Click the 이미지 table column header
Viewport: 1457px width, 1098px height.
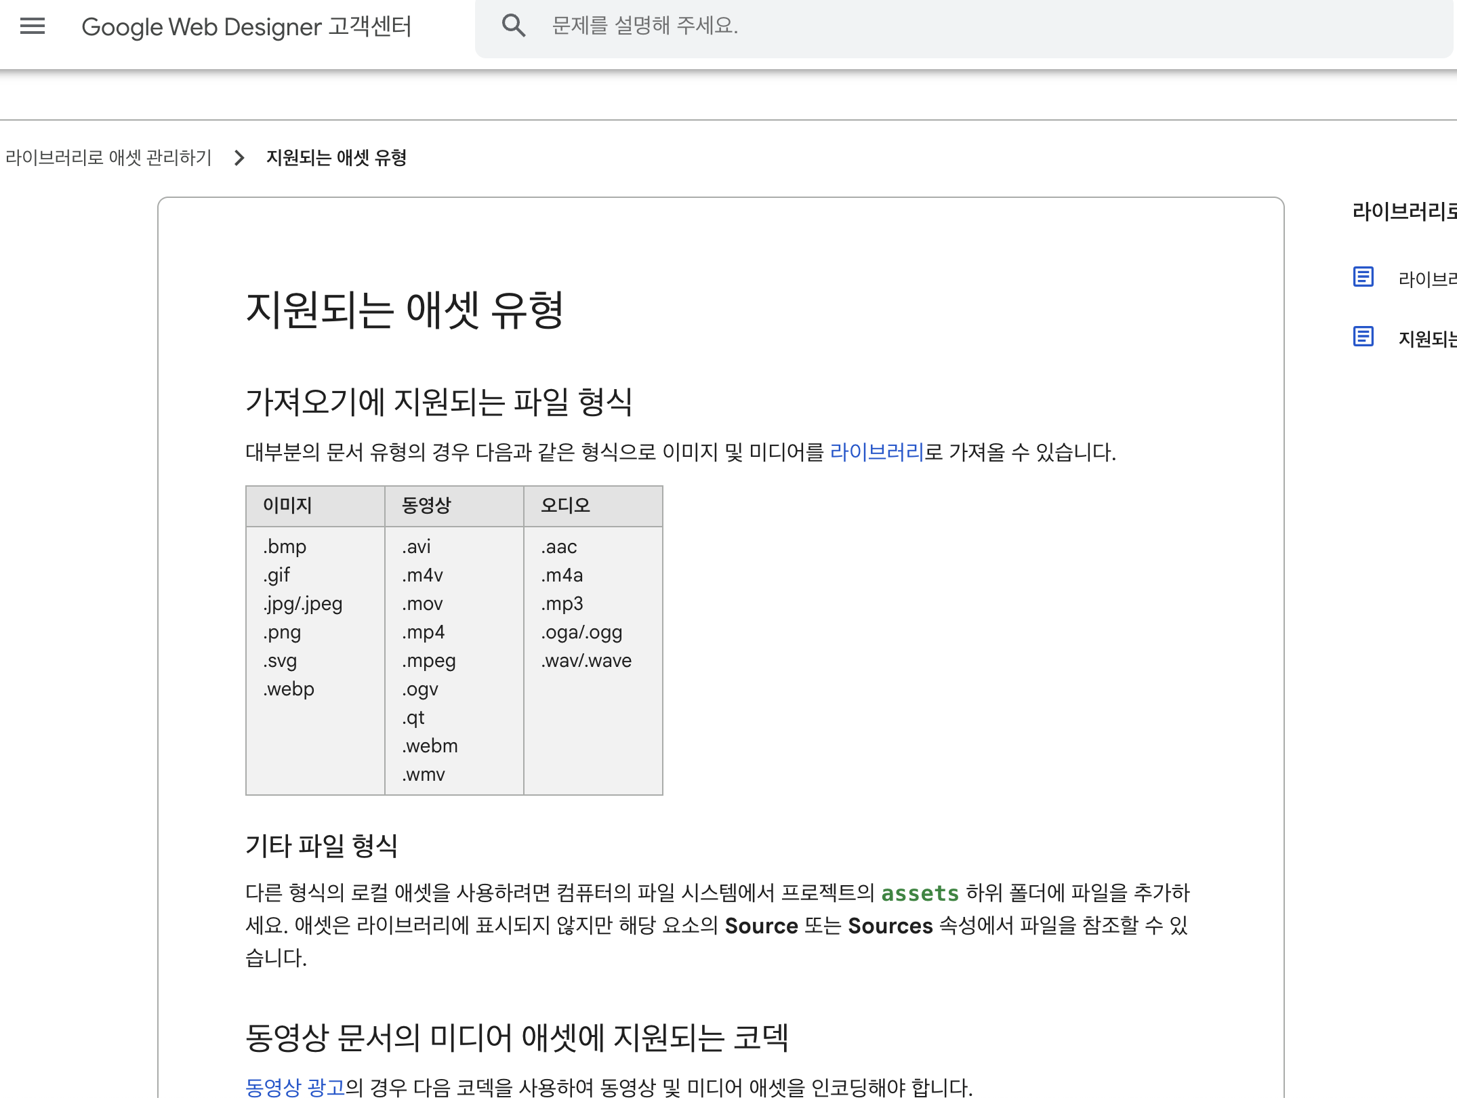287,506
